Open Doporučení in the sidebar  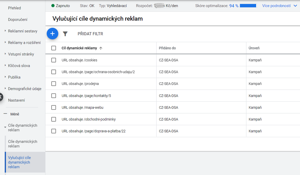(x=18, y=19)
